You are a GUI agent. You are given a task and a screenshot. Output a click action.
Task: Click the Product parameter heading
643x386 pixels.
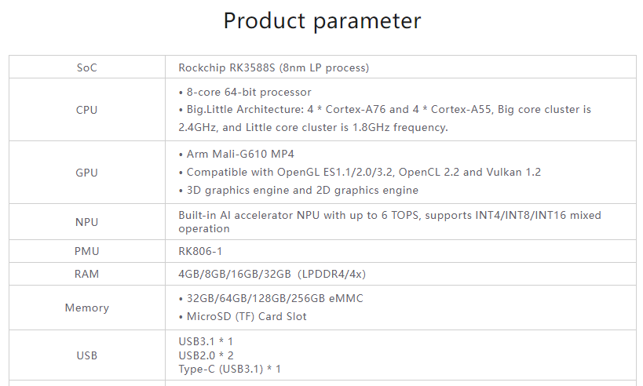[322, 21]
